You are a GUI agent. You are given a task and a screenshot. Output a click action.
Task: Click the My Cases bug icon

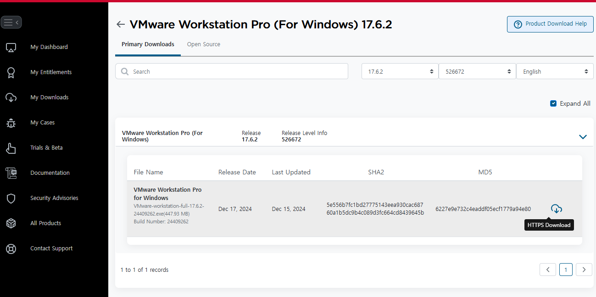pyautogui.click(x=11, y=123)
